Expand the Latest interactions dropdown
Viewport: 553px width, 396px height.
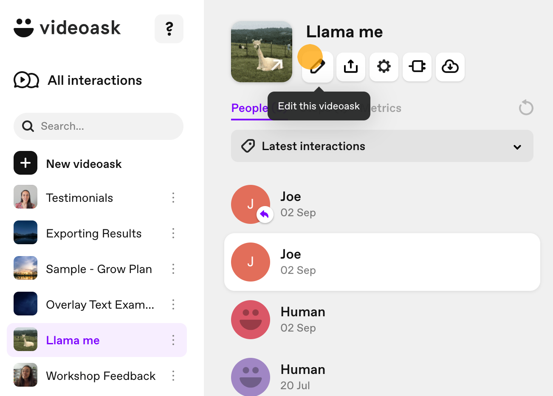(382, 146)
